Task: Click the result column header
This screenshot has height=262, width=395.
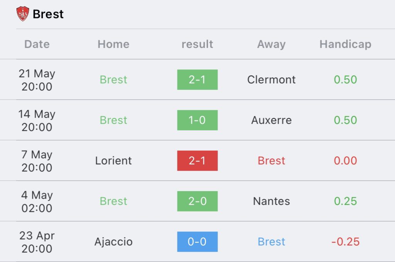Action: pyautogui.click(x=197, y=44)
